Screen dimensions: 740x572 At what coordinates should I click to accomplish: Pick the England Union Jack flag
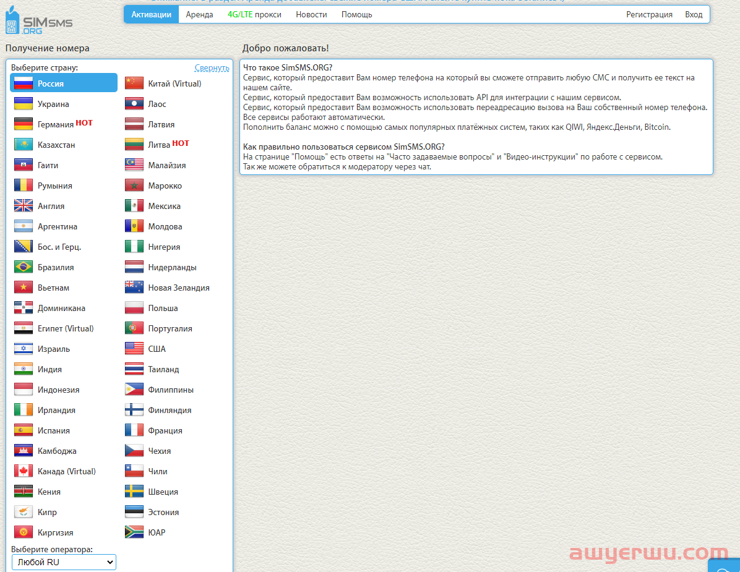[23, 205]
